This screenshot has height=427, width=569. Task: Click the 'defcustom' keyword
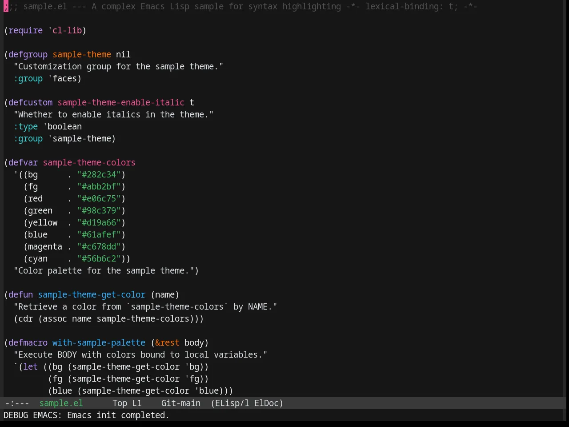pyautogui.click(x=30, y=102)
